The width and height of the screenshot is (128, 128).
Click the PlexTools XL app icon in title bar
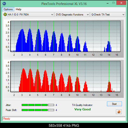point(4,4)
